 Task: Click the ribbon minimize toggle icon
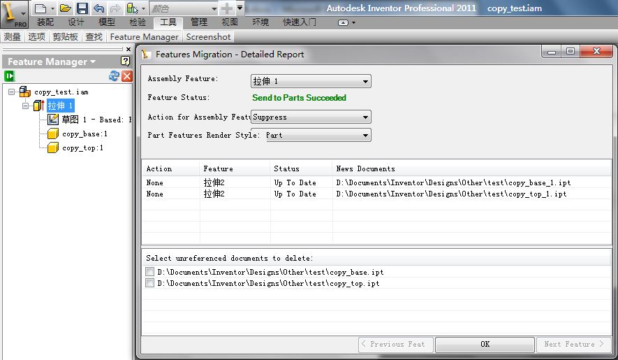pos(344,22)
